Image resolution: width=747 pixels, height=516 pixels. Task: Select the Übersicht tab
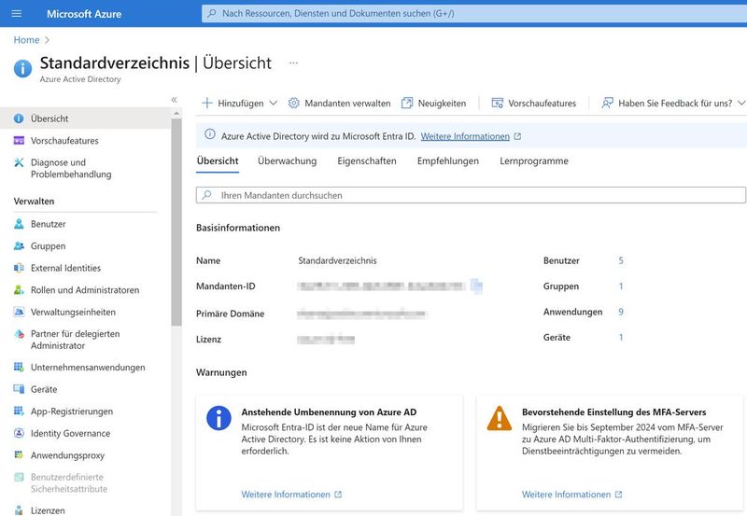coord(218,160)
